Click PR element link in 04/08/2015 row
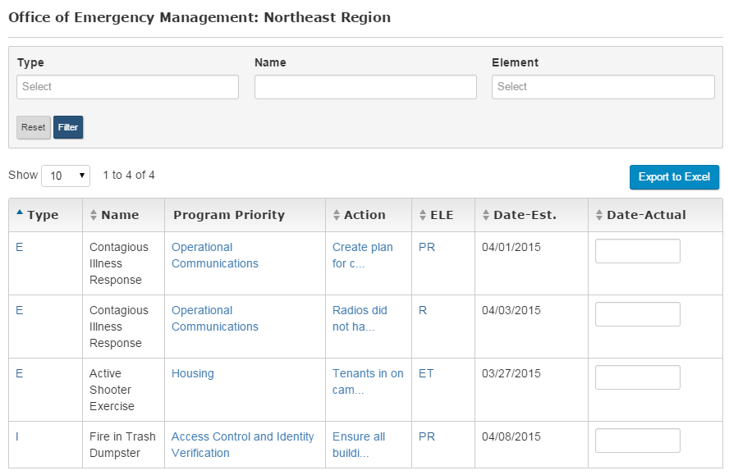 pyautogui.click(x=427, y=437)
